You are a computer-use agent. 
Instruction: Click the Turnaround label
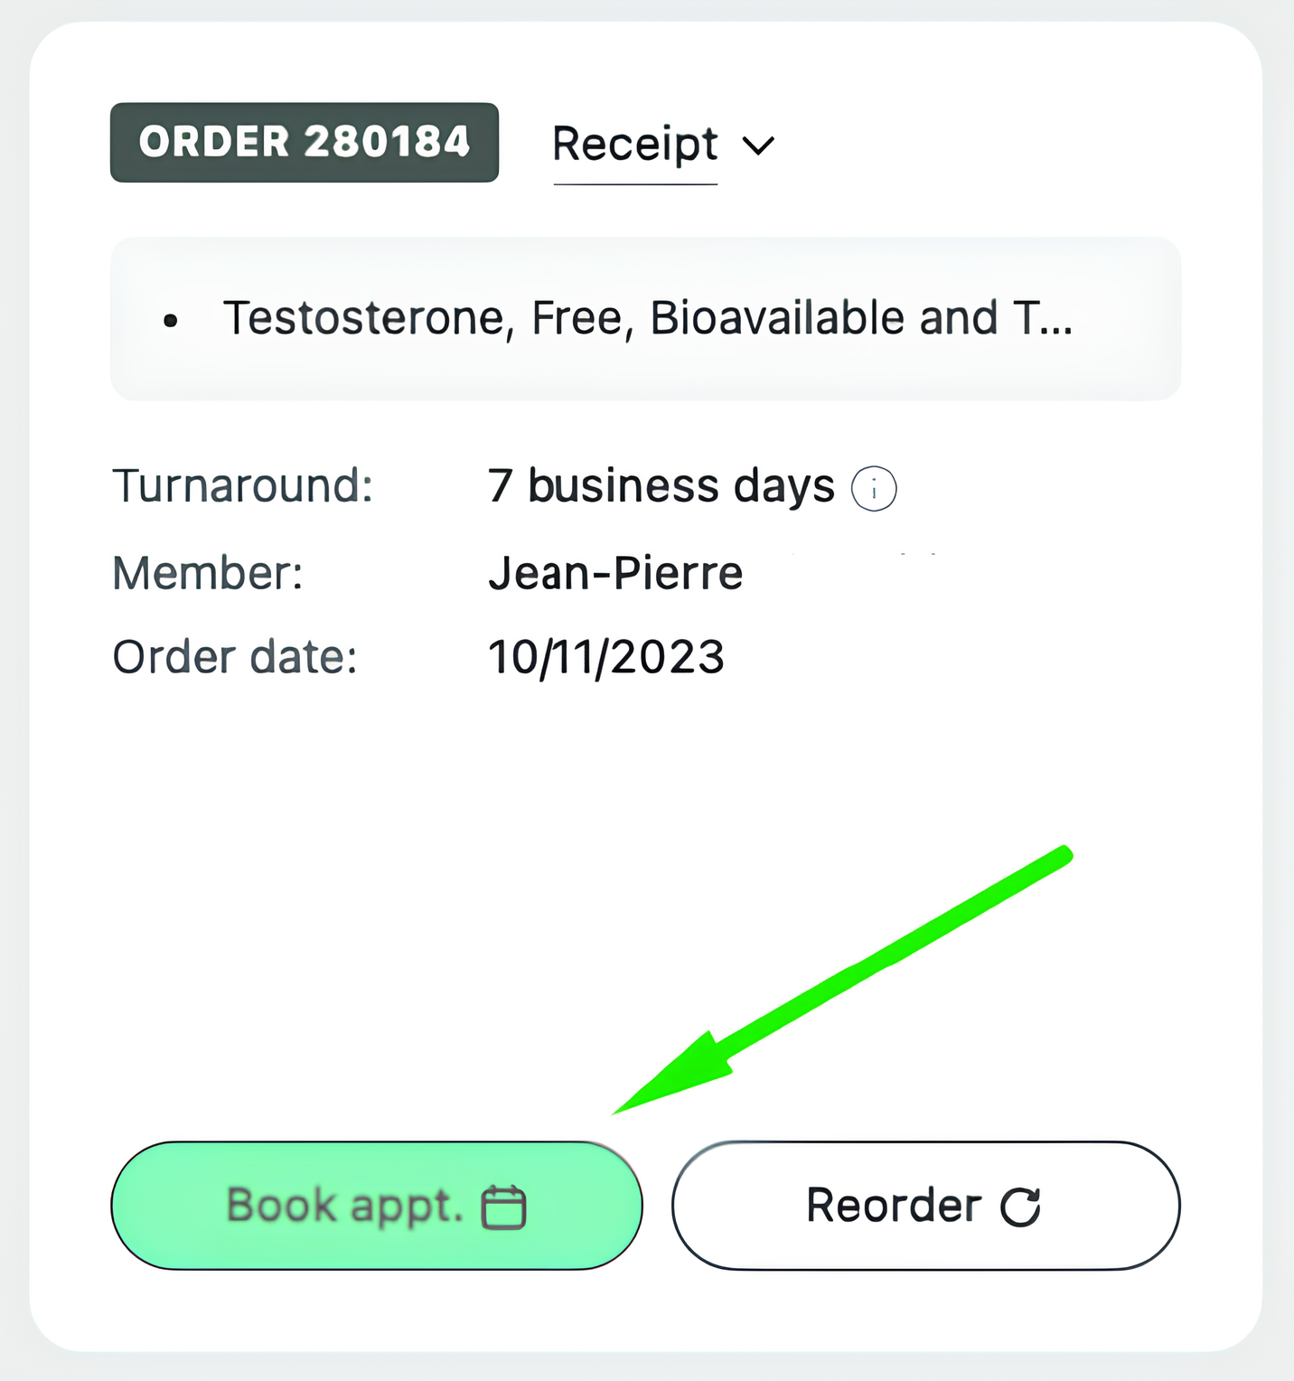tap(242, 486)
